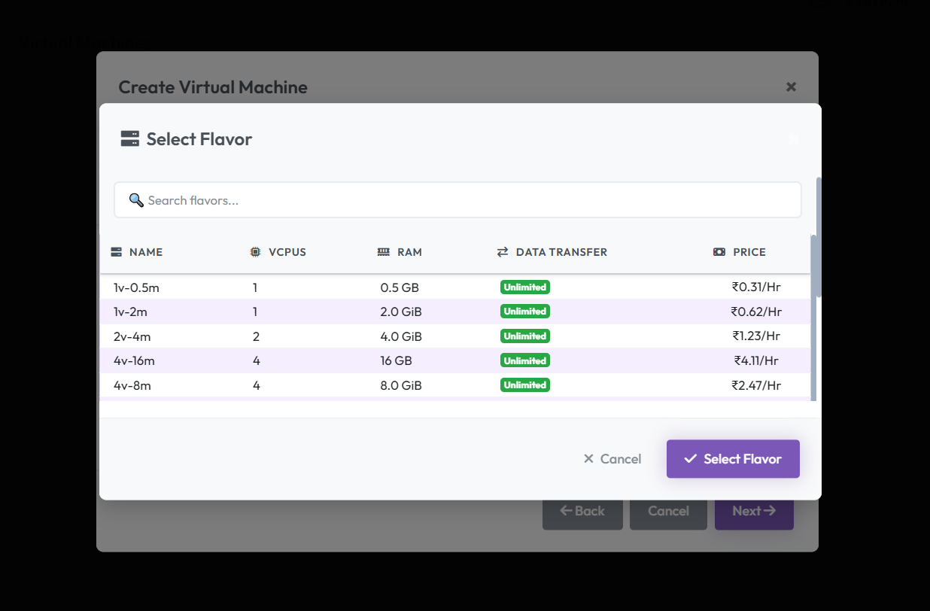Select the 1v-0.5m flavor row
The image size is (930, 611).
(301, 287)
